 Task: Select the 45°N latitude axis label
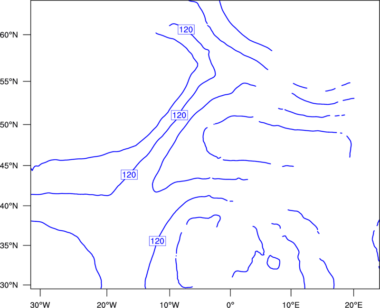[x=9, y=166]
